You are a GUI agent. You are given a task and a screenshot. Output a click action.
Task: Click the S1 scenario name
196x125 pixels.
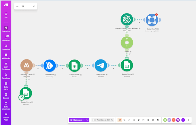[22, 6]
